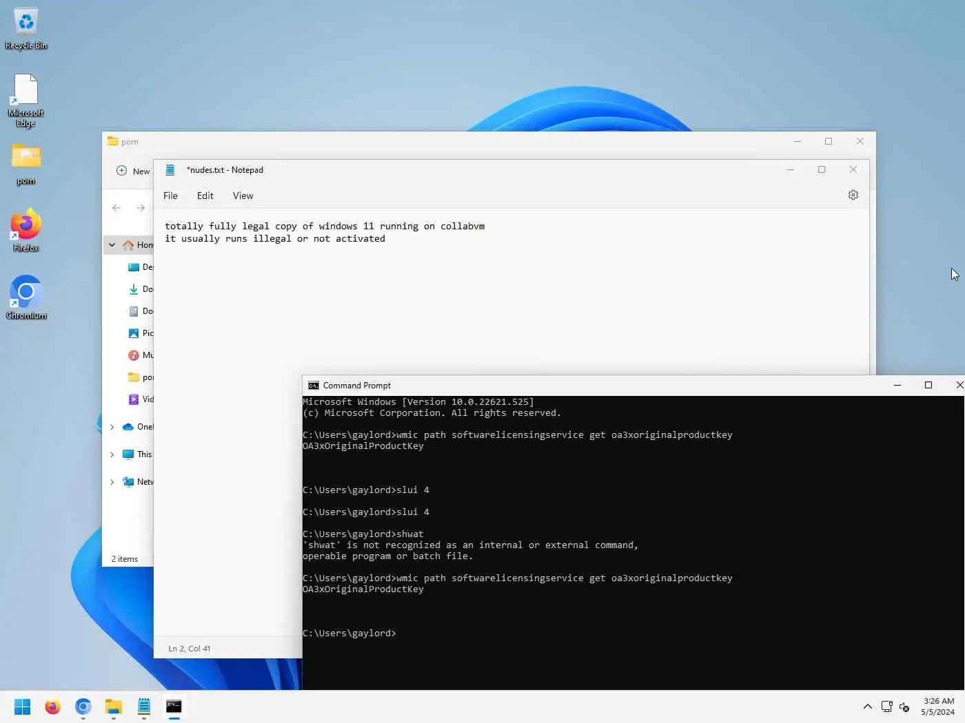Click "'shwat' is not recognized" error line
Viewport: 965px width, 723px height.
[x=471, y=545]
